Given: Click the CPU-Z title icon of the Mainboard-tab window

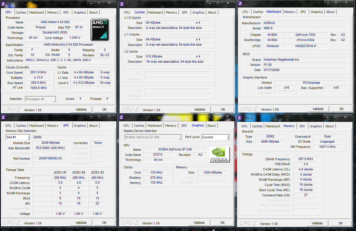Looking at the screenshot, I should coord(240,3).
